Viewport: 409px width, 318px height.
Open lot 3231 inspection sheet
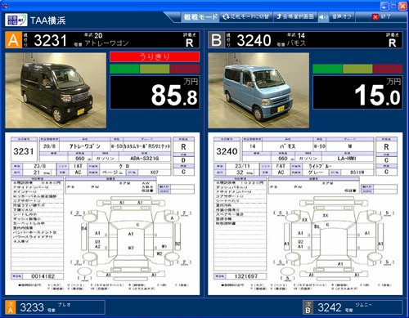tap(102, 213)
